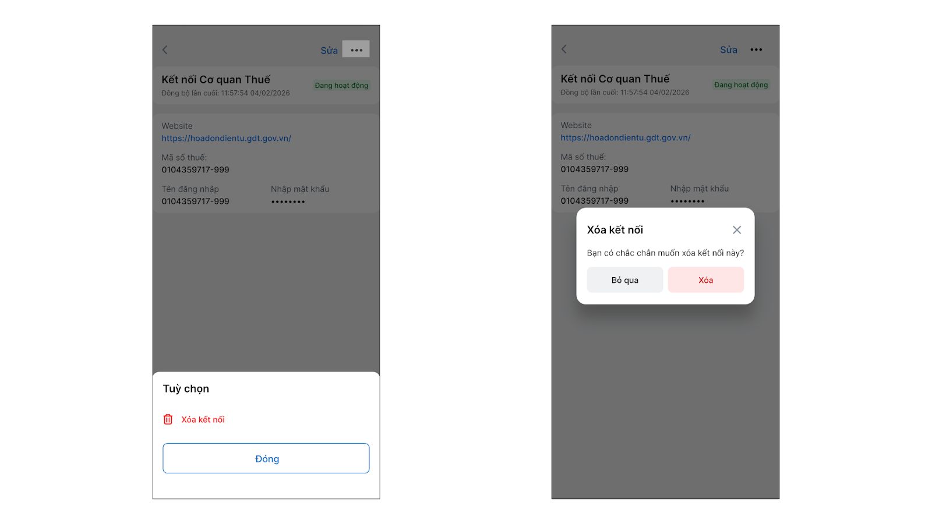Click Đang hoạt động status badge on left phone

pyautogui.click(x=341, y=86)
